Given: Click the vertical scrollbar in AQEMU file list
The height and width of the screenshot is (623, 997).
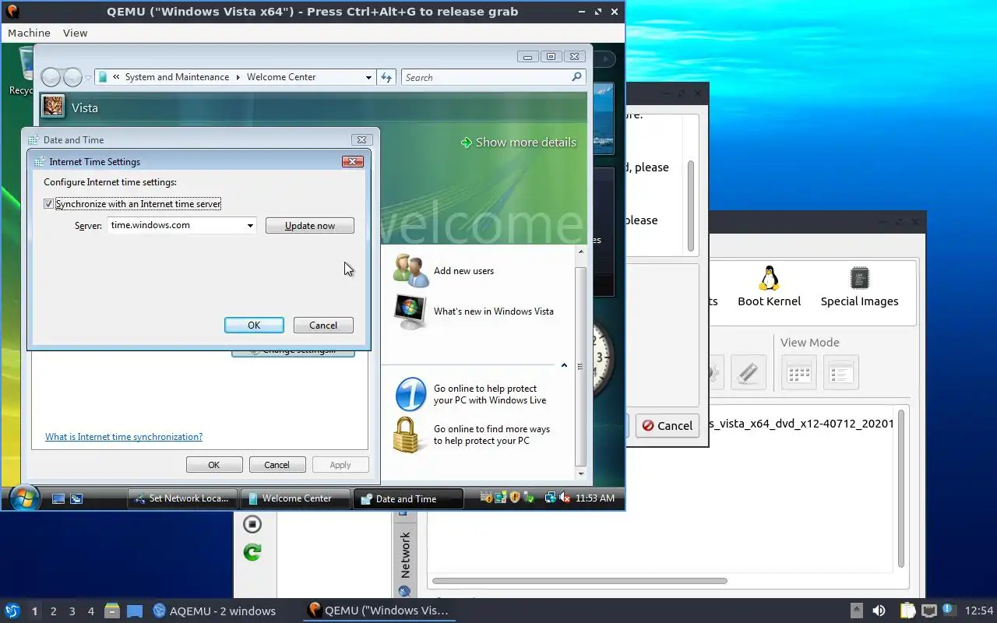Looking at the screenshot, I should point(902,489).
